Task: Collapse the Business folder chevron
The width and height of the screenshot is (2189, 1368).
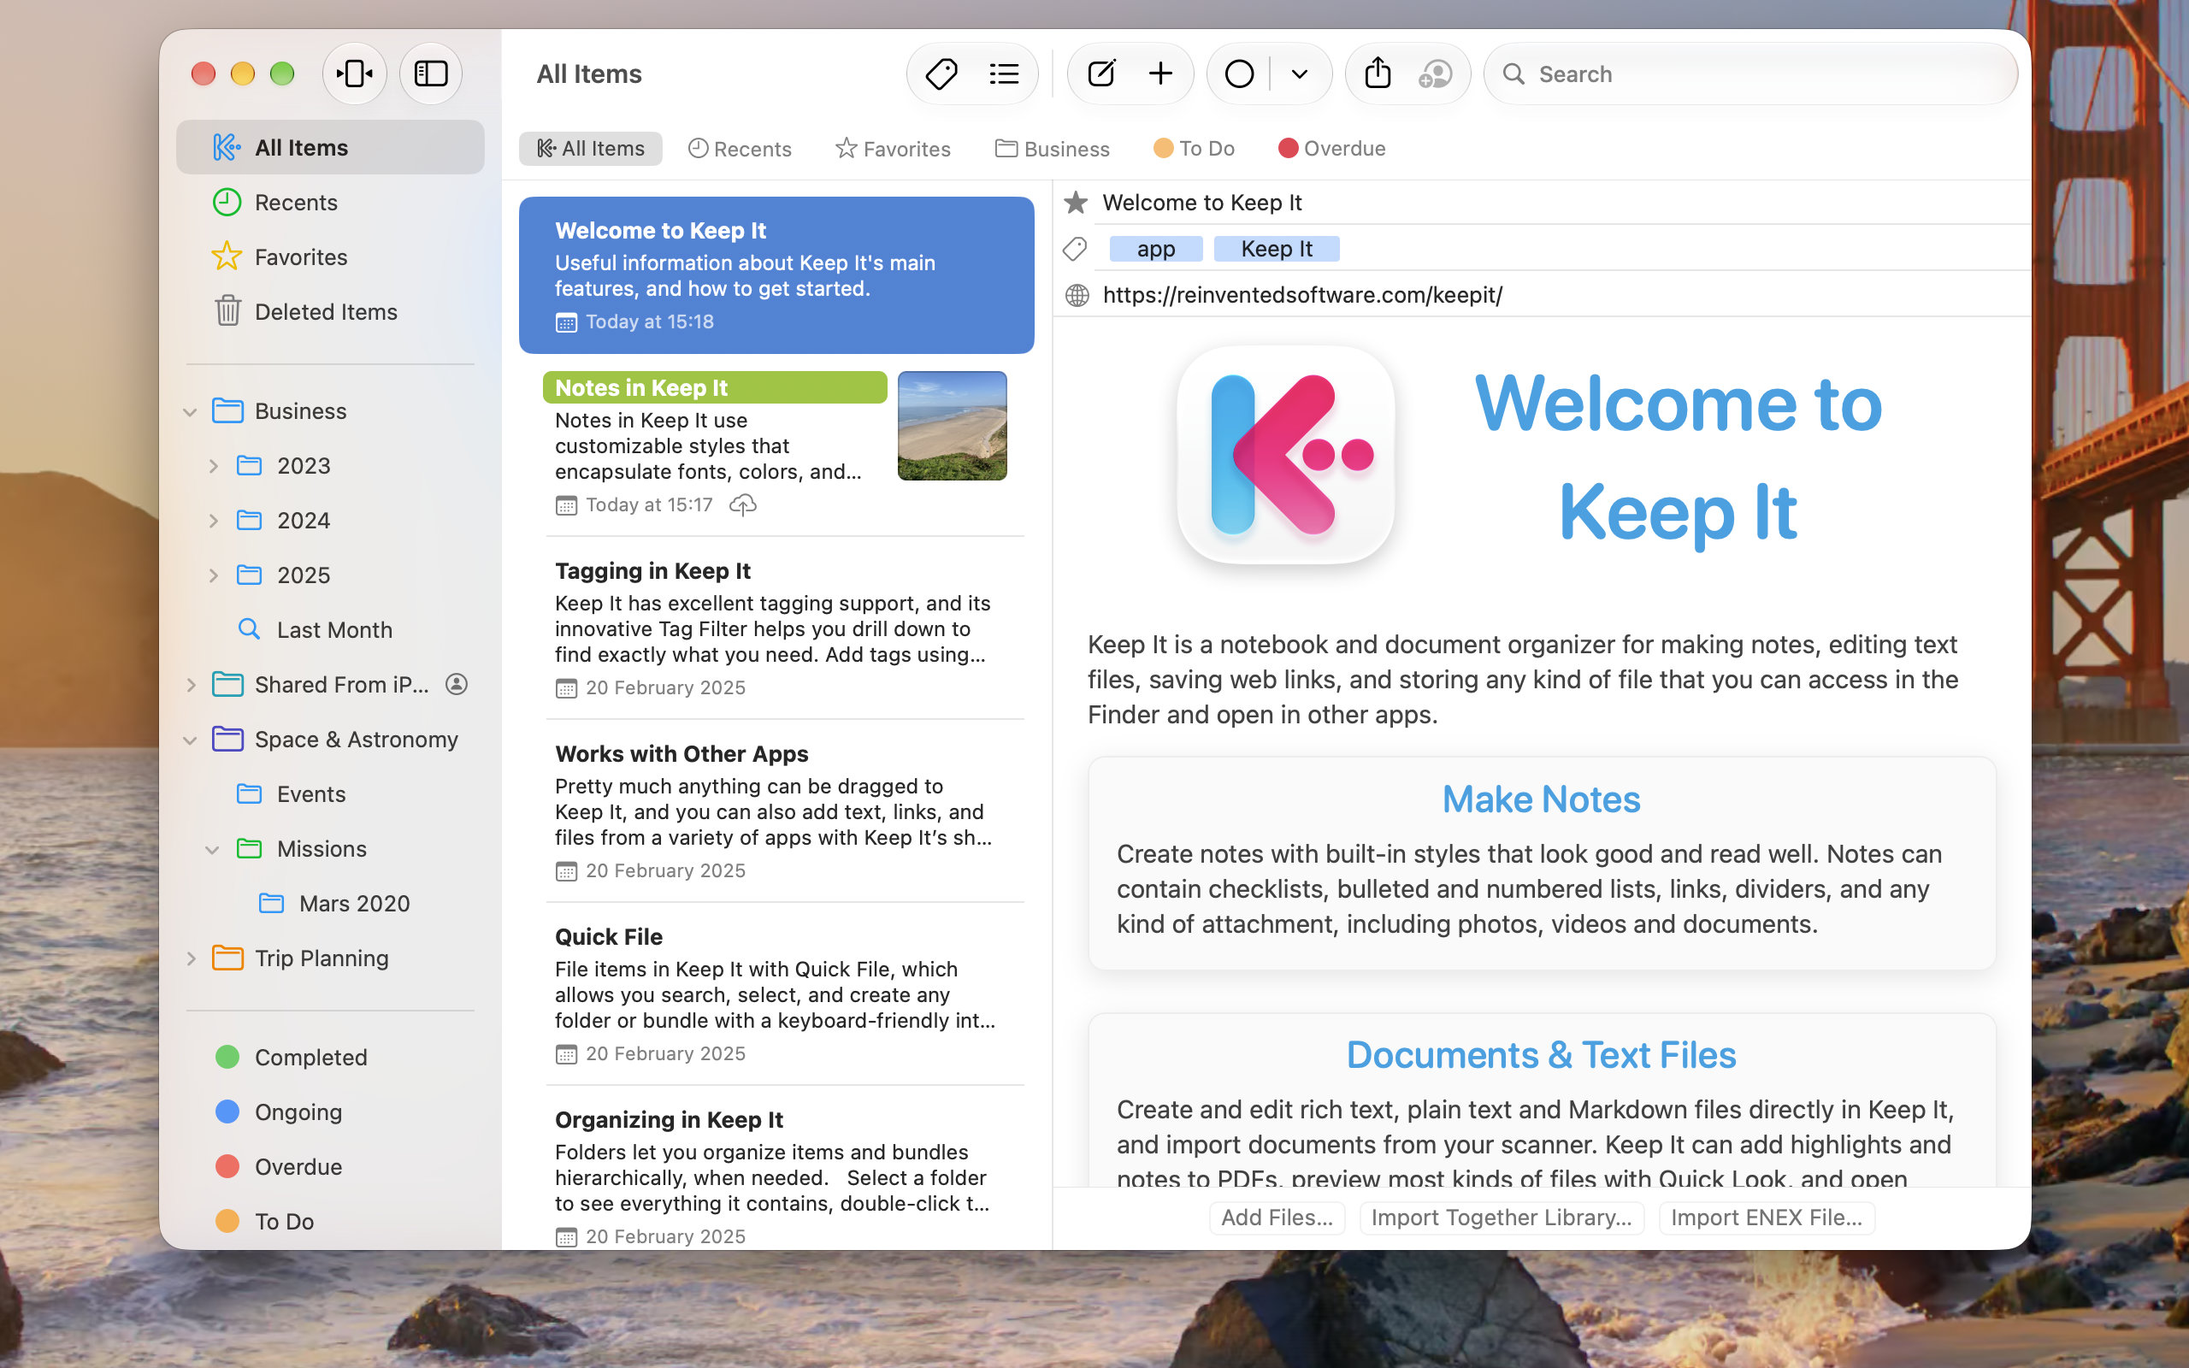Action: [x=190, y=411]
